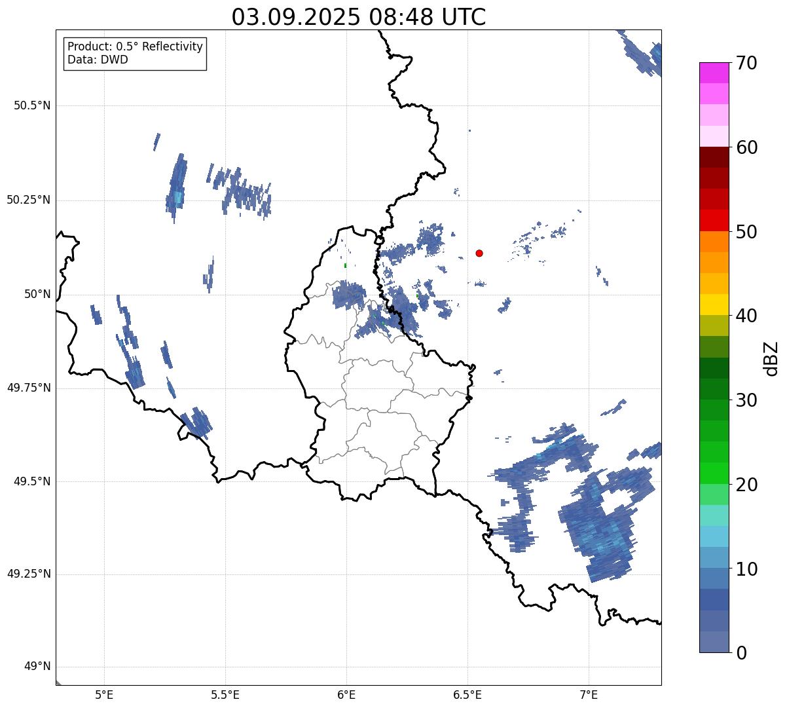The height and width of the screenshot is (708, 787).
Task: Click the colorbar tick label 30
Action: (x=746, y=400)
